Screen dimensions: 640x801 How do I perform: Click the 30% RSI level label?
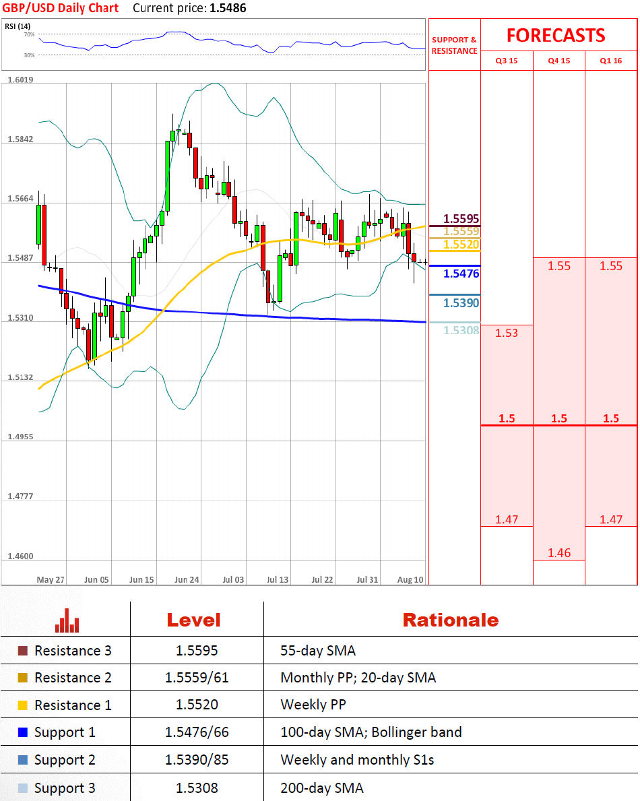[29, 55]
